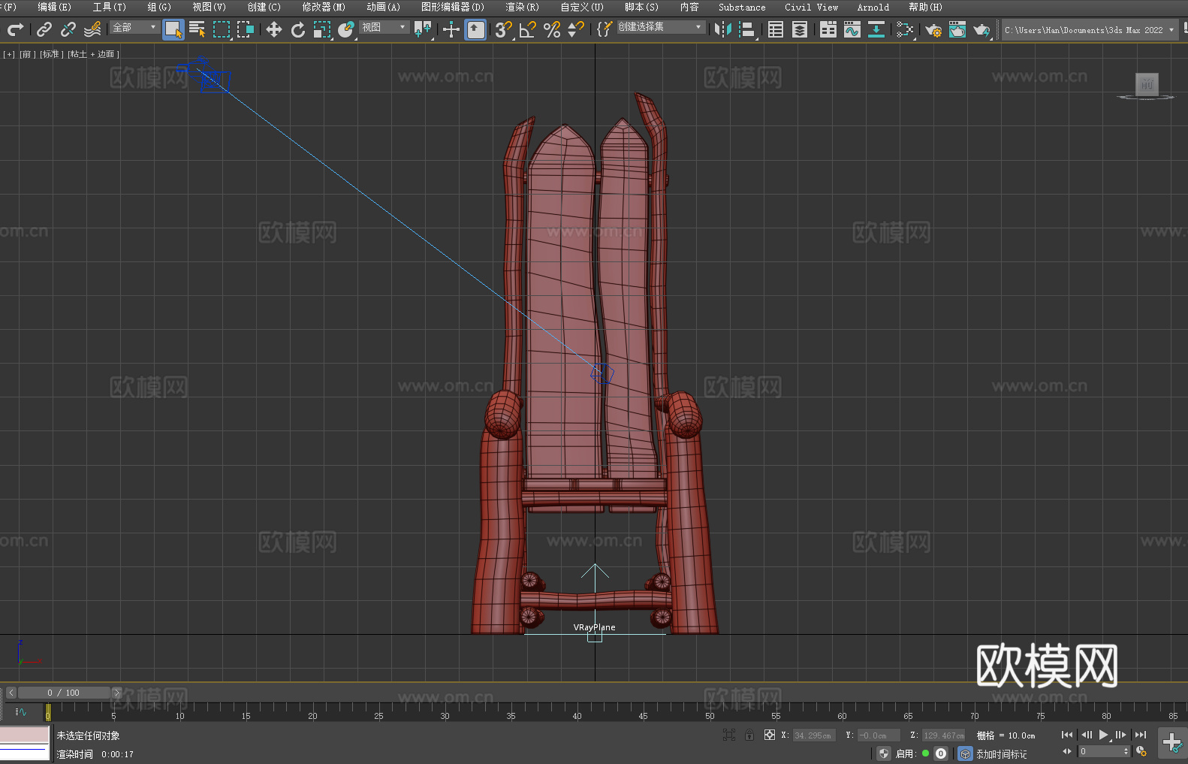Viewport: 1188px width, 764px height.
Task: Open the 编辑(E) menu
Action: 55,7
